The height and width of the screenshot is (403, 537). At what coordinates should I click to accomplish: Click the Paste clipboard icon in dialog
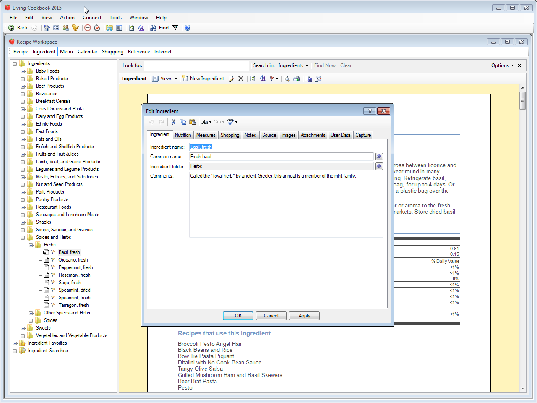193,122
